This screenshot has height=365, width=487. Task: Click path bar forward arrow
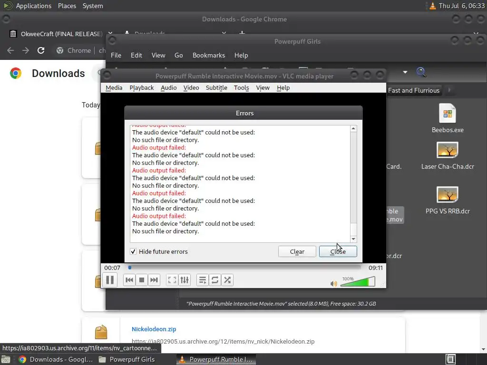(449, 90)
